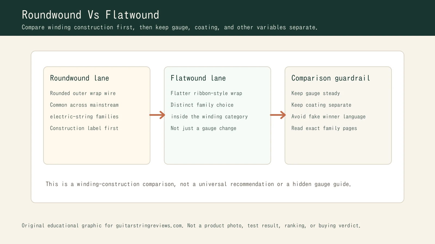The width and height of the screenshot is (435, 244).
Task: Click the arrow pointing to Comparison guardrail
Action: (278, 115)
